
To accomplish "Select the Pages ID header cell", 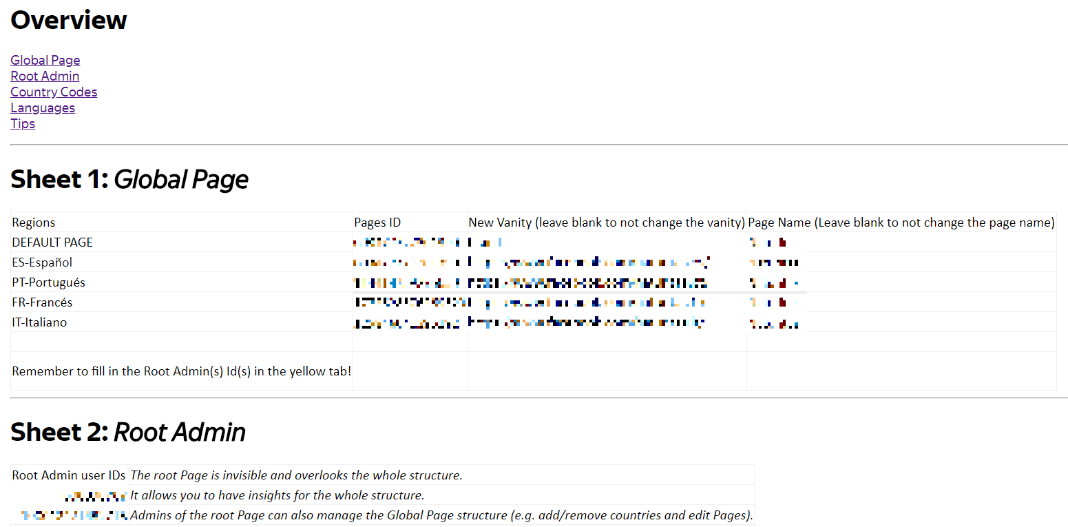I will click(377, 223).
